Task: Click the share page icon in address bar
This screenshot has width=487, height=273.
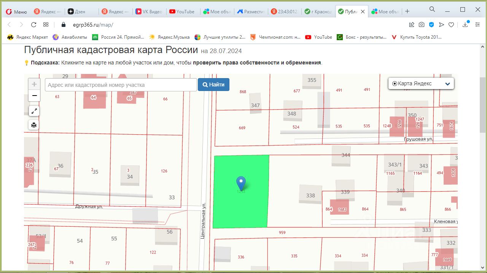Action: [412, 25]
